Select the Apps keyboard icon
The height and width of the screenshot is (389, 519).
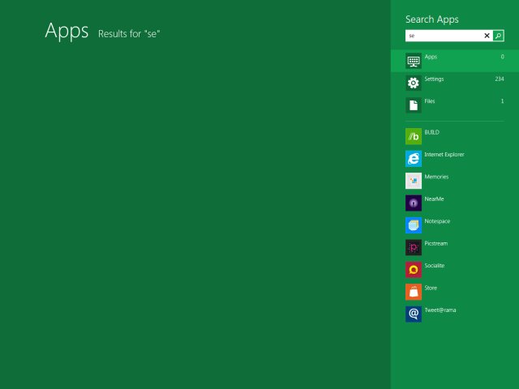414,61
